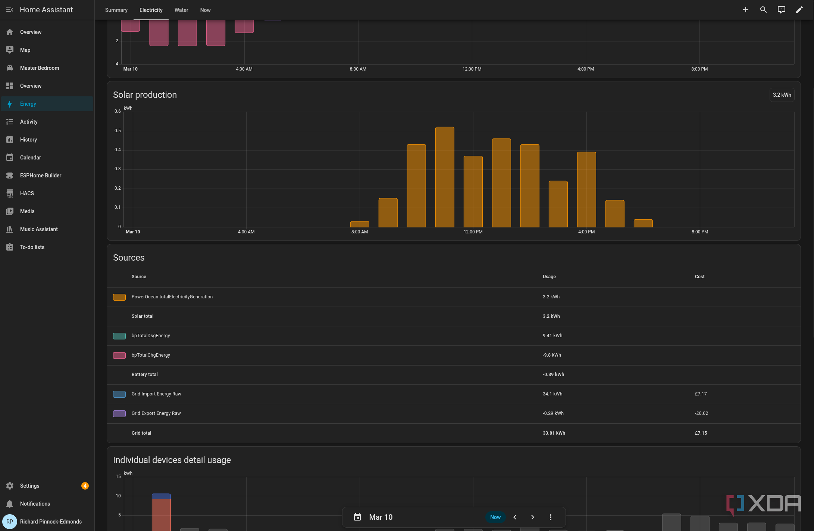Open the History page
Screen dimensions: 814x531
tap(47, 140)
